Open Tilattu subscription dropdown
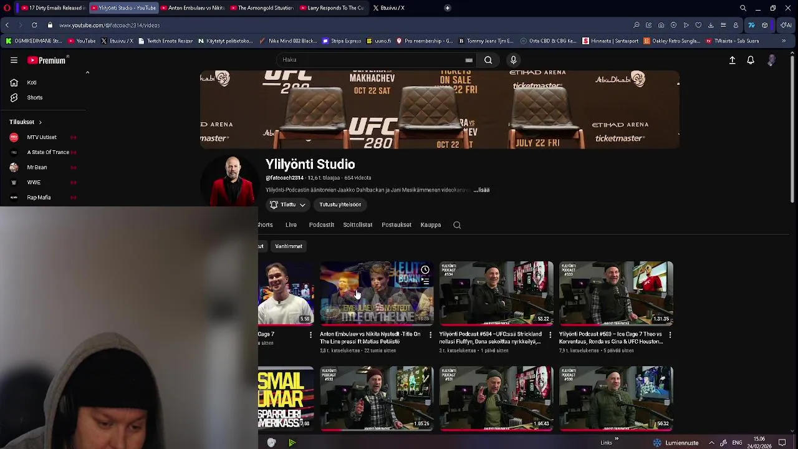The image size is (798, 449). pyautogui.click(x=287, y=205)
